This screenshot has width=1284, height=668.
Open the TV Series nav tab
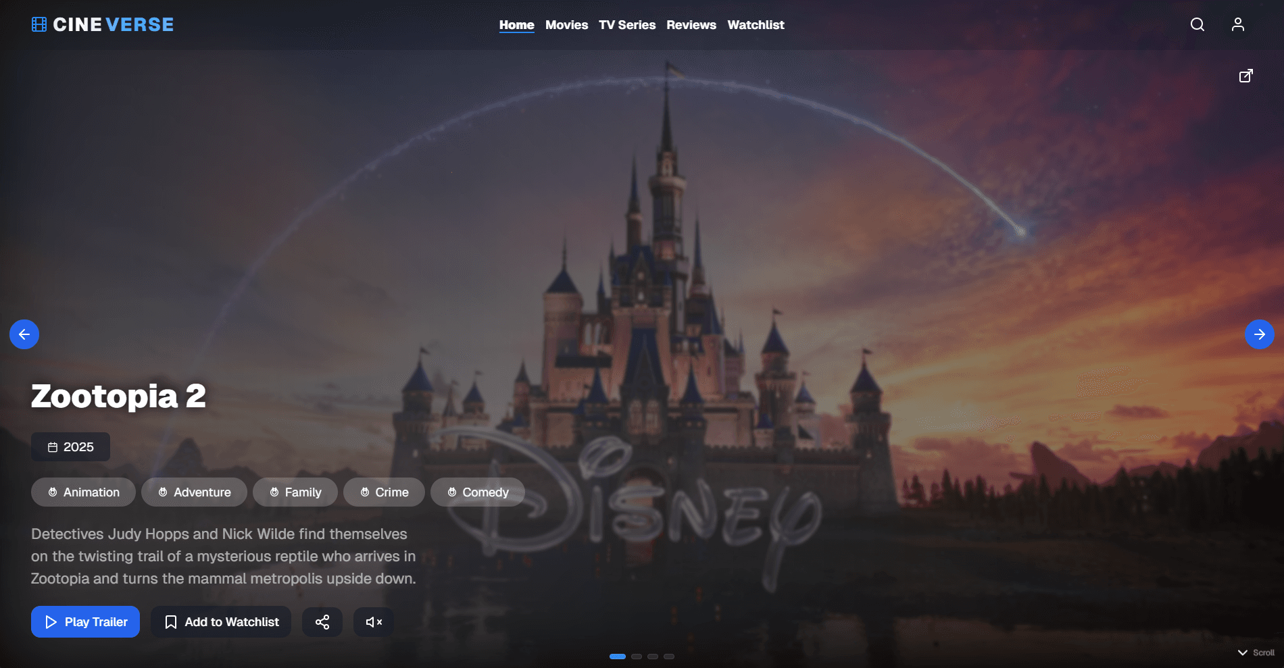pyautogui.click(x=627, y=25)
